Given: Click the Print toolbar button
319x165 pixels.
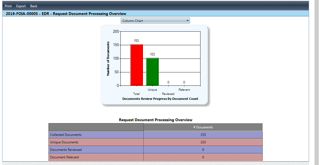Looking at the screenshot, I should [x=8, y=6].
